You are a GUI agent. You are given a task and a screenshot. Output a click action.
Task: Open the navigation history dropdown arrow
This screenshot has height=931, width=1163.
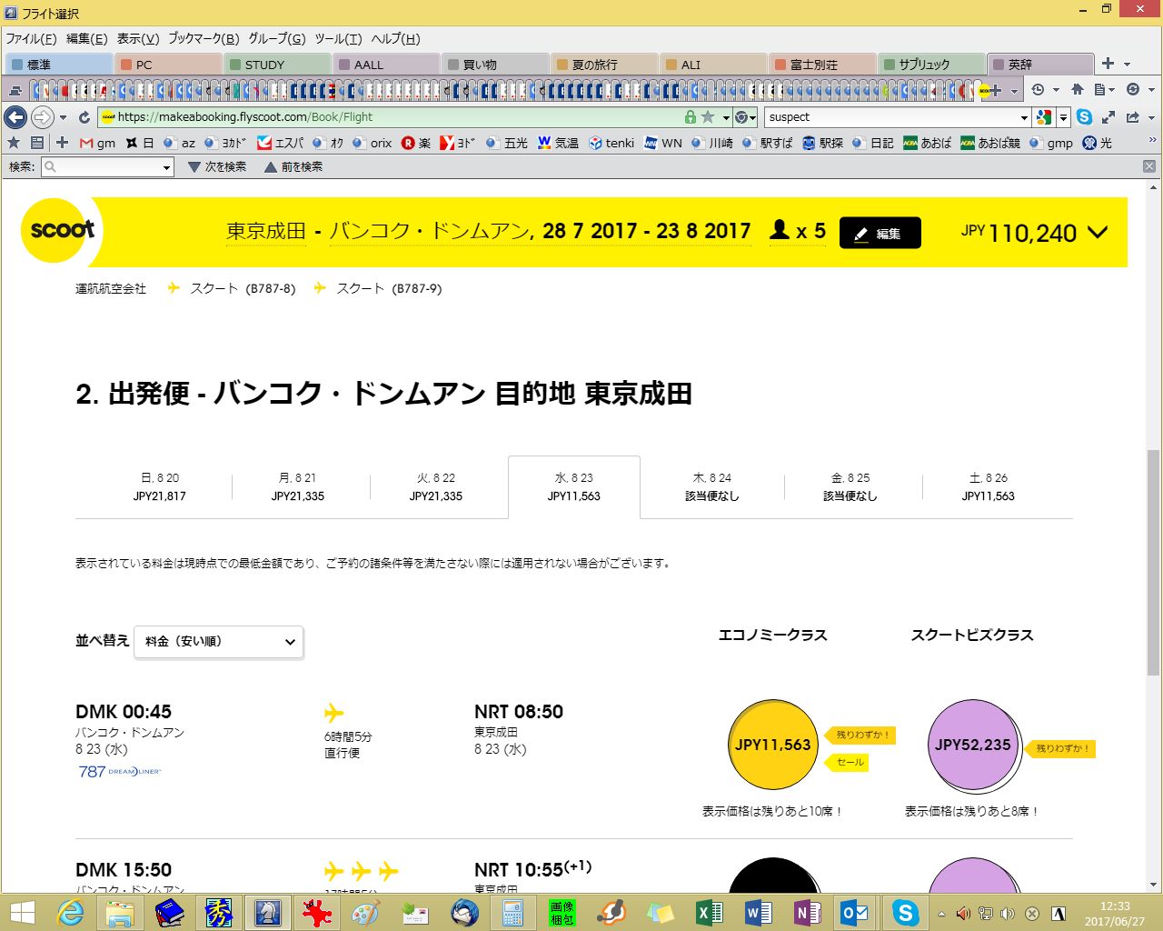click(x=63, y=117)
